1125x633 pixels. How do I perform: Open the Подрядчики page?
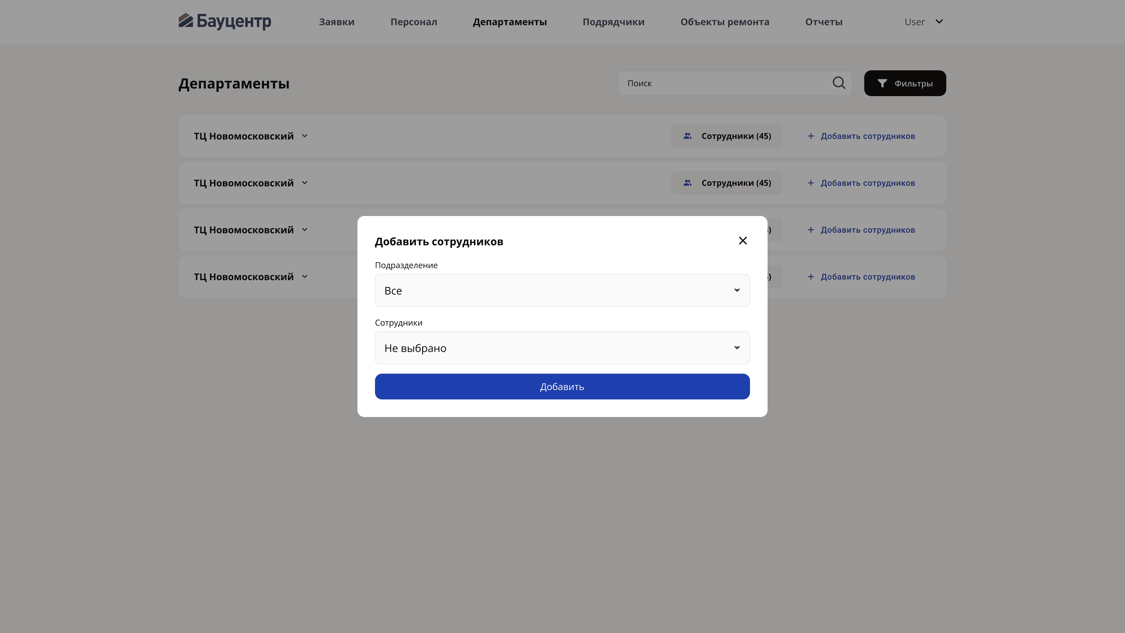click(613, 22)
